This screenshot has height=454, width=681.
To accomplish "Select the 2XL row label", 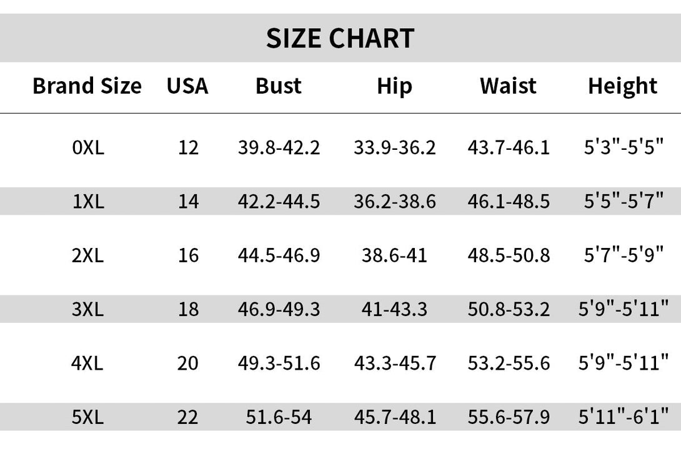I will 87,255.
